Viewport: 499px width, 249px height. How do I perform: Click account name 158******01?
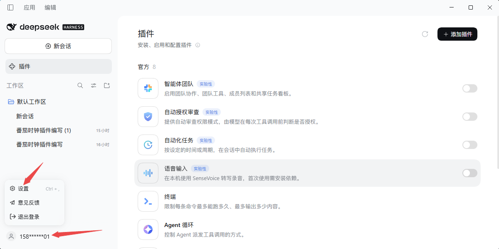pyautogui.click(x=35, y=237)
